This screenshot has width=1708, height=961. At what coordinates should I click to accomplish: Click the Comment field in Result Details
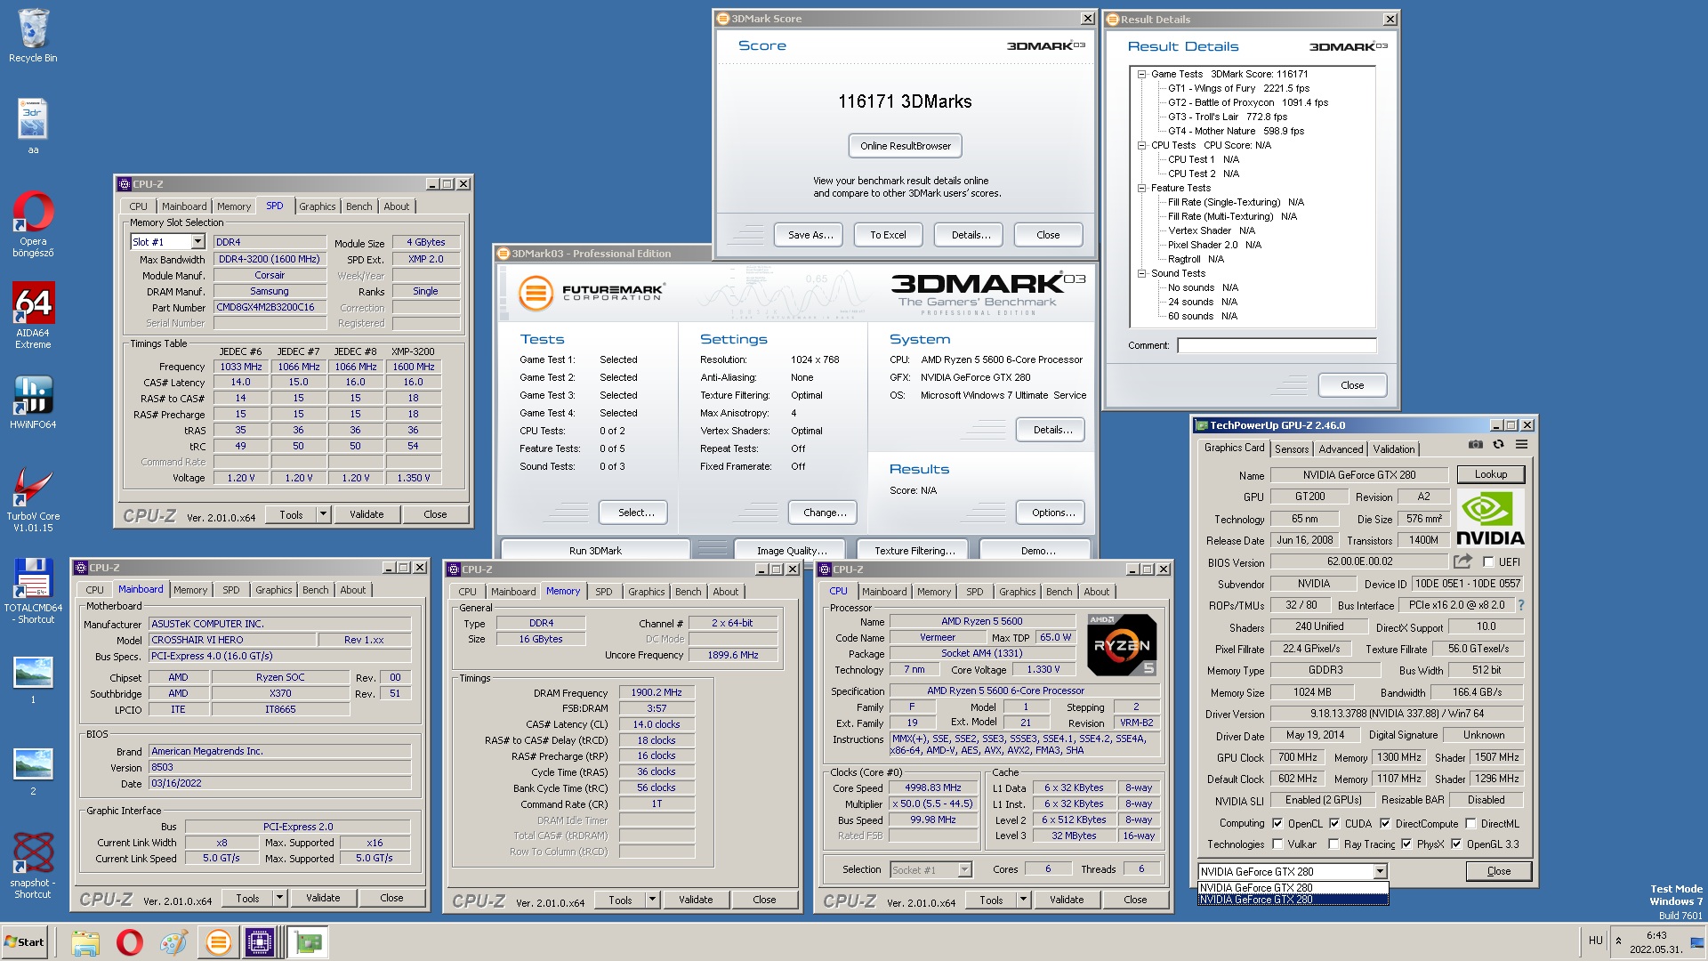click(1277, 345)
